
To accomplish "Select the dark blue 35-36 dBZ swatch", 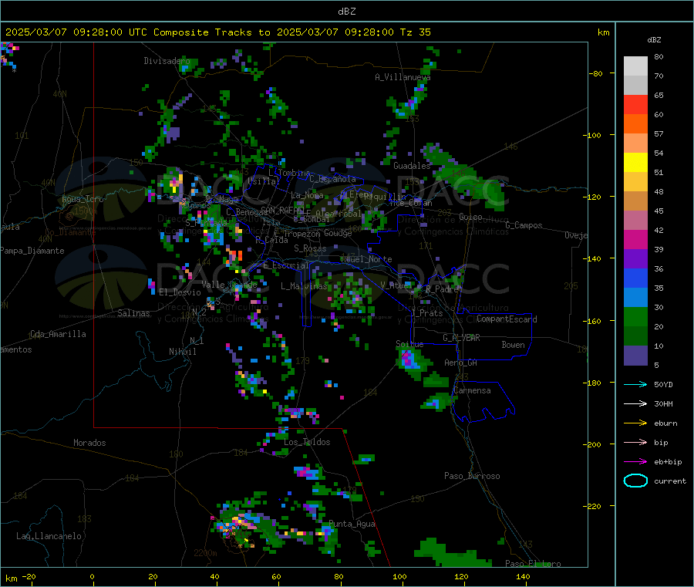I will (635, 278).
